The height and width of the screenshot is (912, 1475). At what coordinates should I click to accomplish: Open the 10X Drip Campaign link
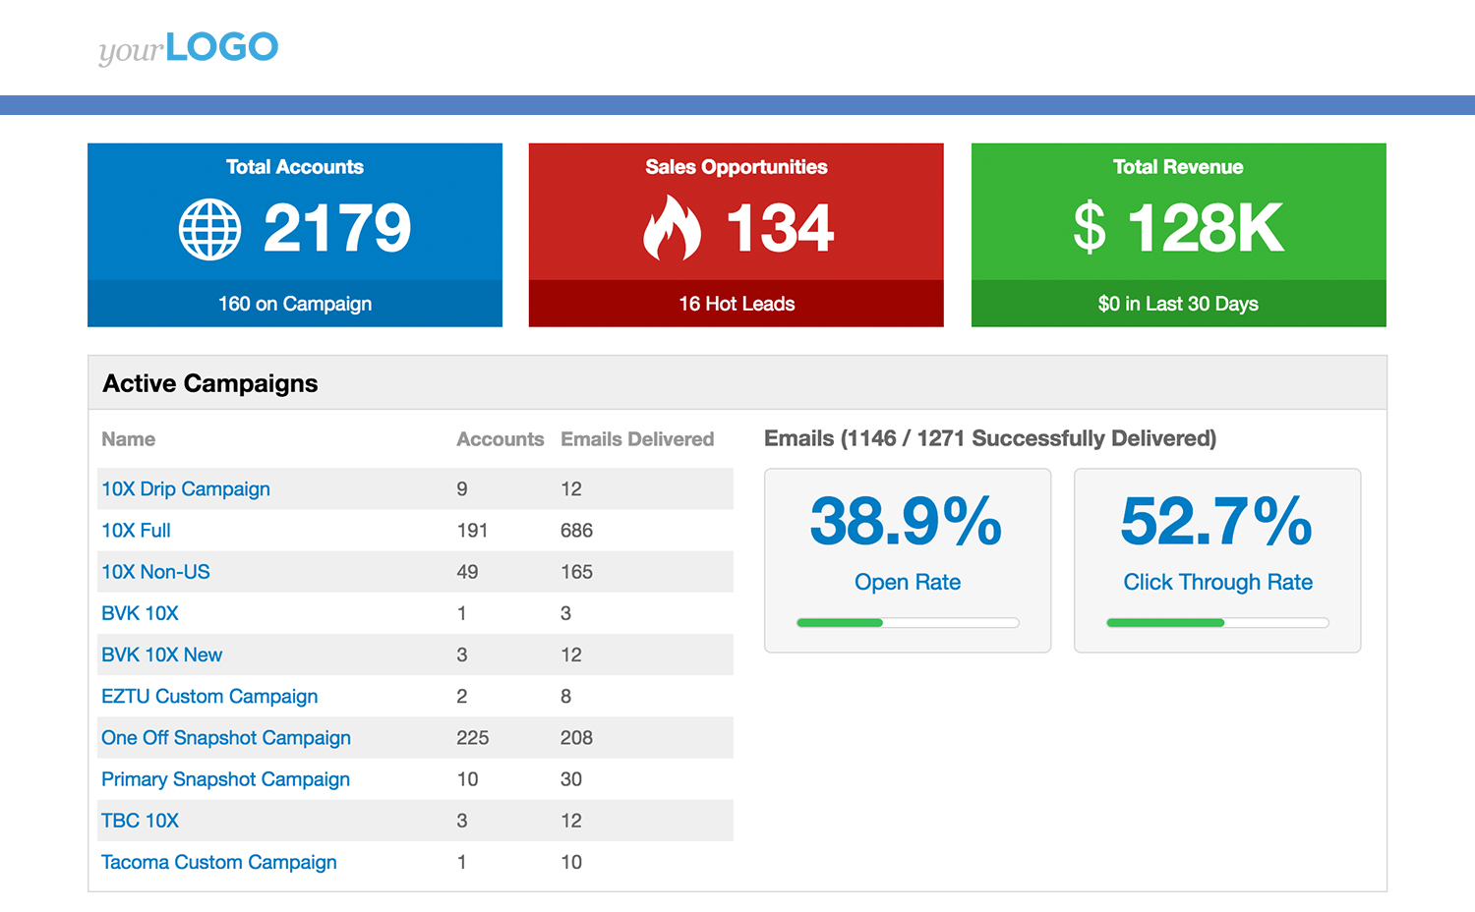point(186,489)
